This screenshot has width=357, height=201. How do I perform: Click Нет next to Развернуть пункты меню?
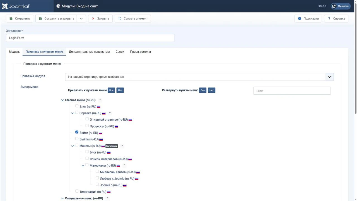[x=212, y=90]
